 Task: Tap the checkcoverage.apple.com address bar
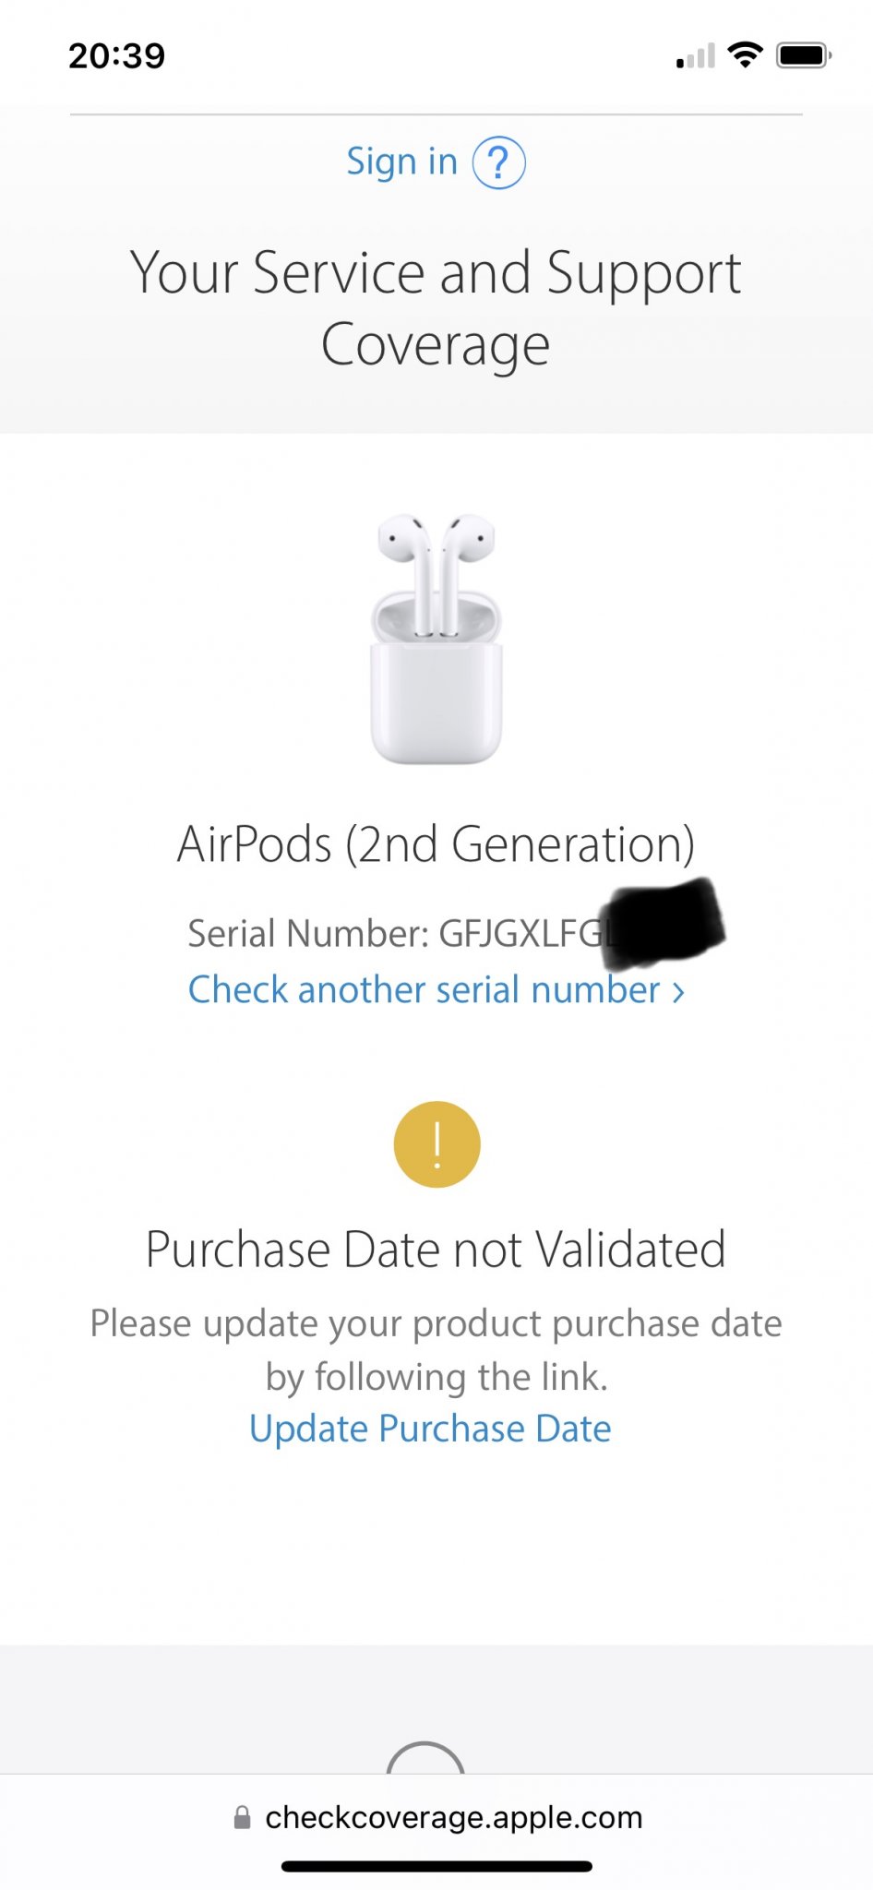[x=436, y=1817]
